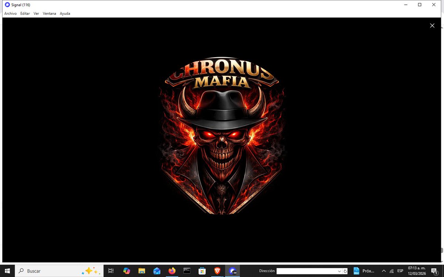
Task: Open the Próx... taskbar widget
Action: pos(364,271)
